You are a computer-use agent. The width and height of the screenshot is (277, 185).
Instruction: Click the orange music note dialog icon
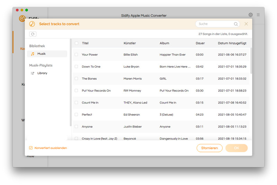[32, 24]
